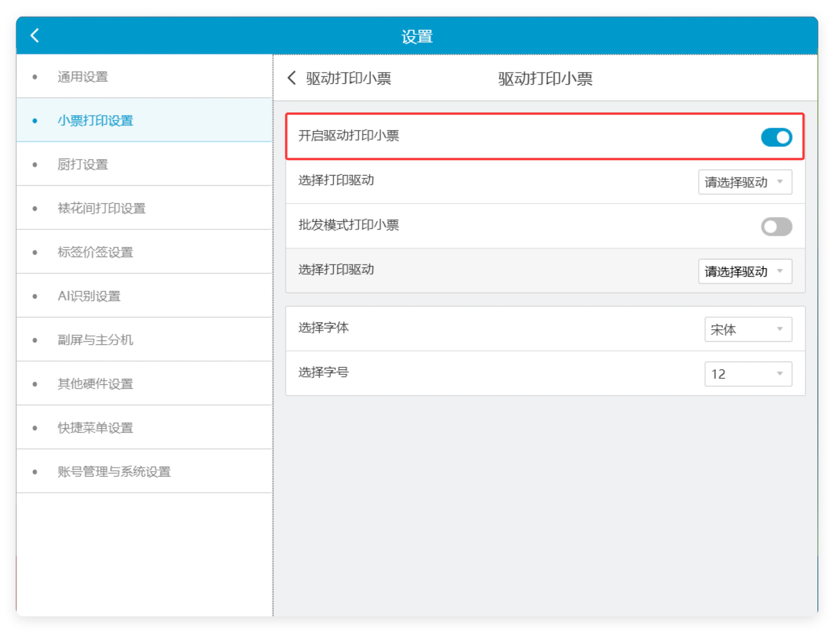Select 标签价签设置 from the sidebar
Viewport: 834px width, 632px height.
click(x=144, y=252)
